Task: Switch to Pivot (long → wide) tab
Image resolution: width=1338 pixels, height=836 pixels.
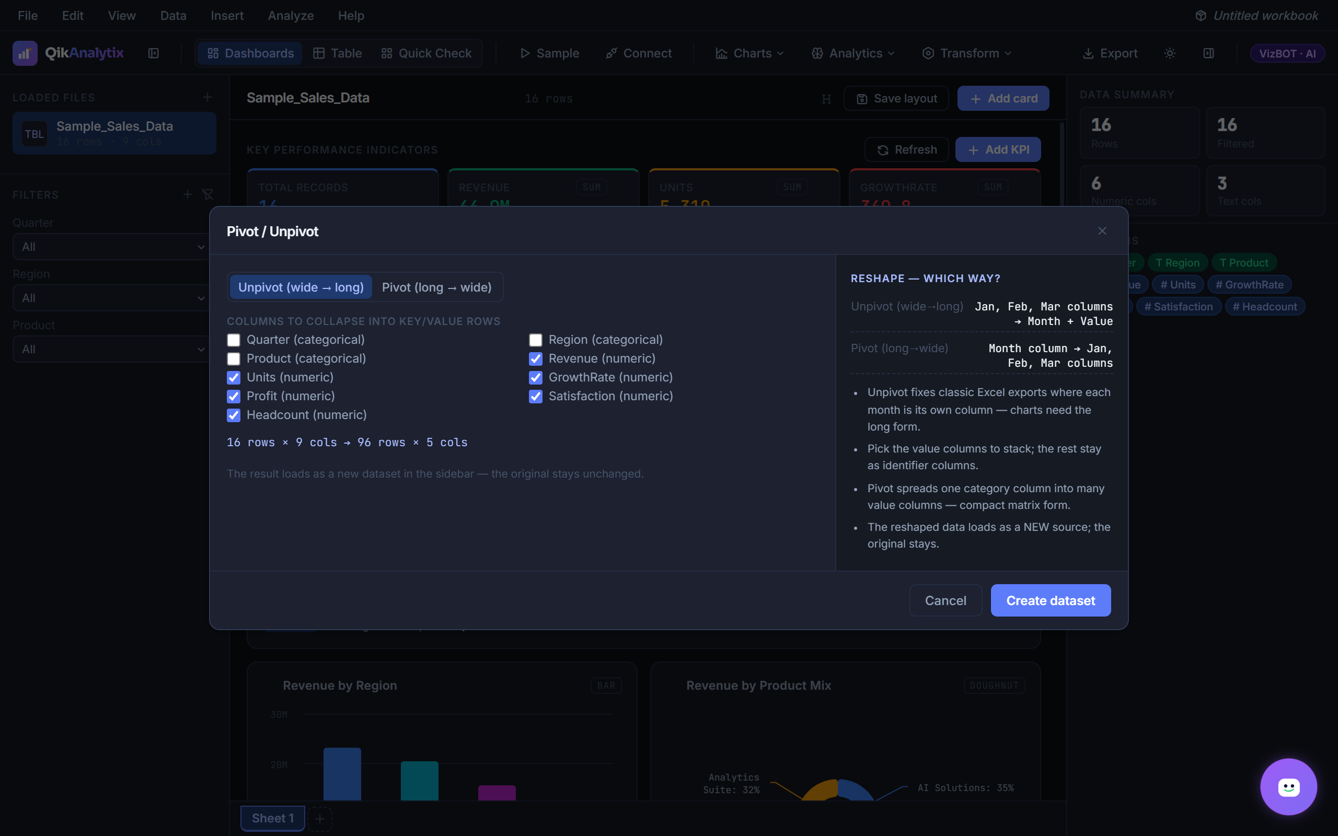Action: pos(437,287)
